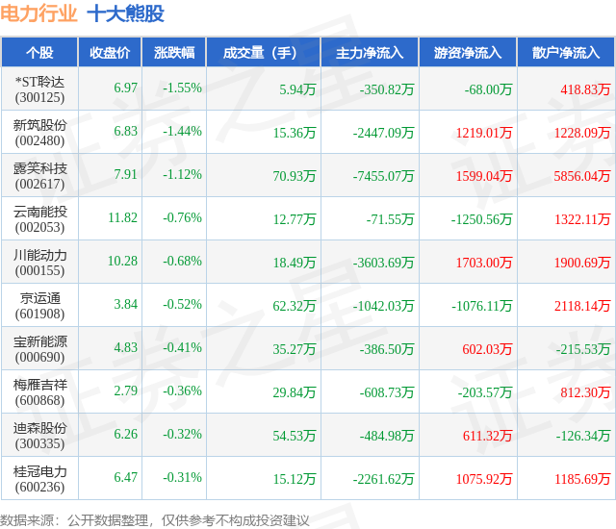Image resolution: width=616 pixels, height=529 pixels.
Task: Select stock 迪森股份 (300335)
Action: point(39,436)
